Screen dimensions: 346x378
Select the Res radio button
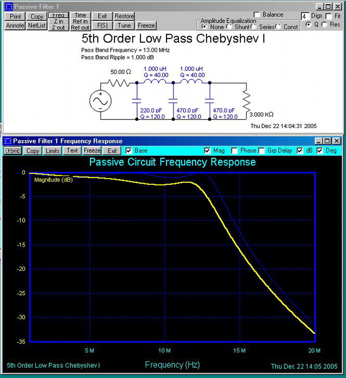pyautogui.click(x=324, y=24)
